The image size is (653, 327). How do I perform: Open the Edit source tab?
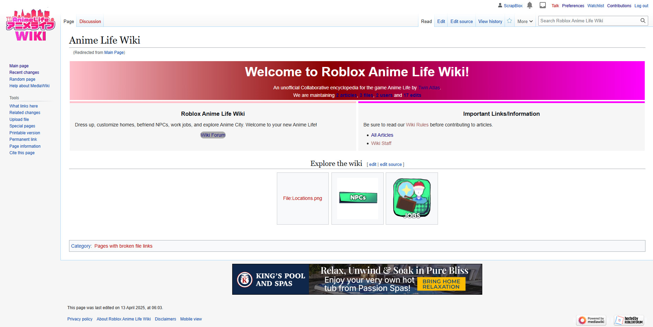click(x=461, y=21)
